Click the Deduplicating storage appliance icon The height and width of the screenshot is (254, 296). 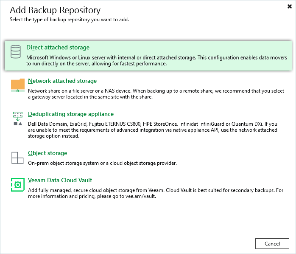pyautogui.click(x=18, y=119)
